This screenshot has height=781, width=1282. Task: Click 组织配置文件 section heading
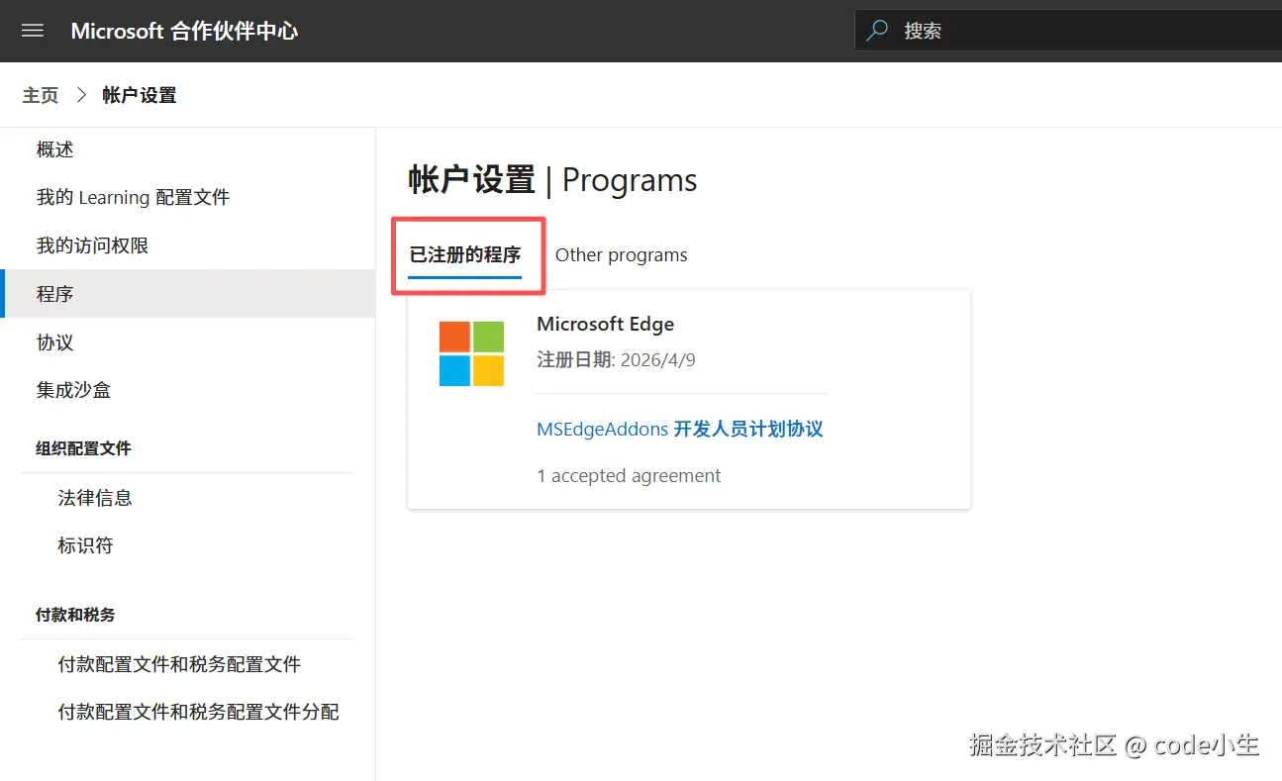coord(83,448)
